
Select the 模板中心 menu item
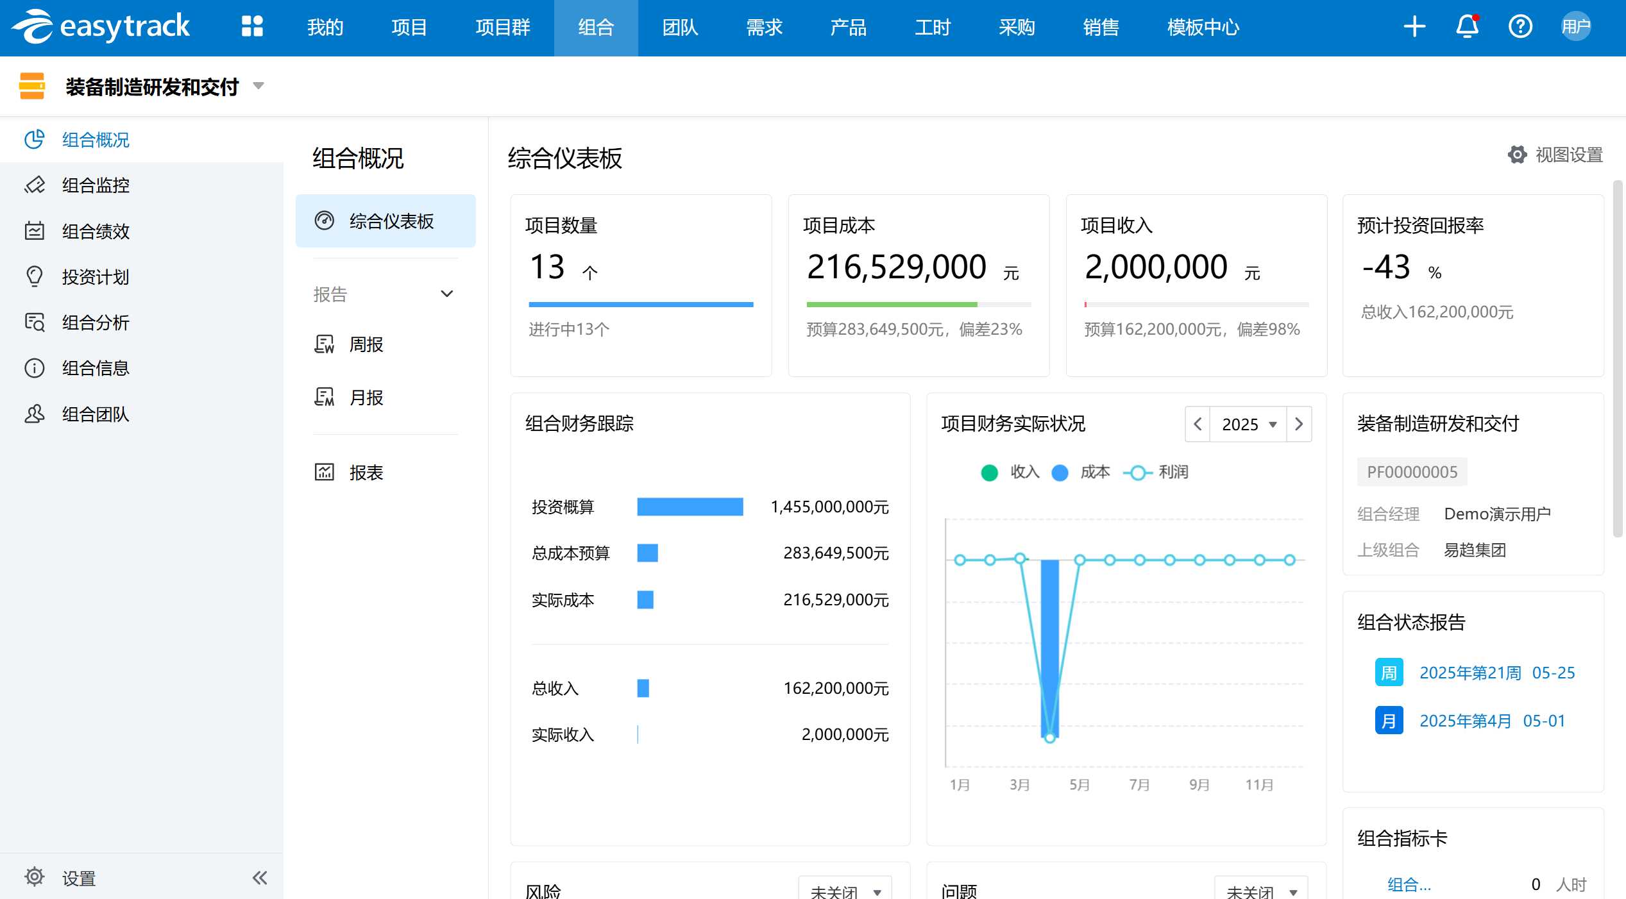coord(1203,28)
